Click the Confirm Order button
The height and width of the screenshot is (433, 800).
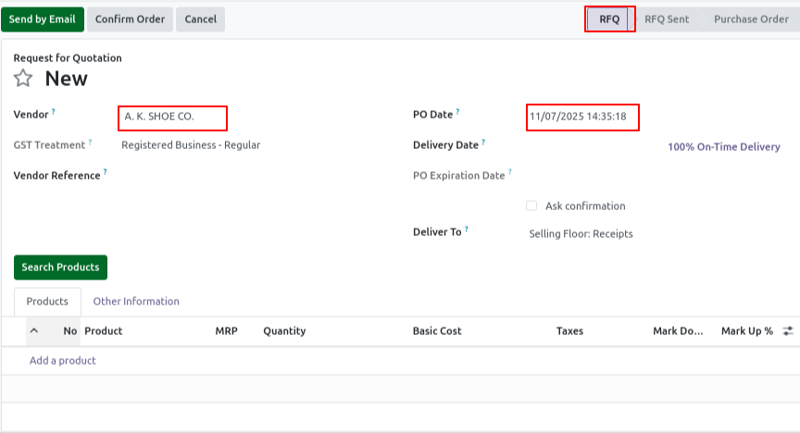[x=131, y=19]
